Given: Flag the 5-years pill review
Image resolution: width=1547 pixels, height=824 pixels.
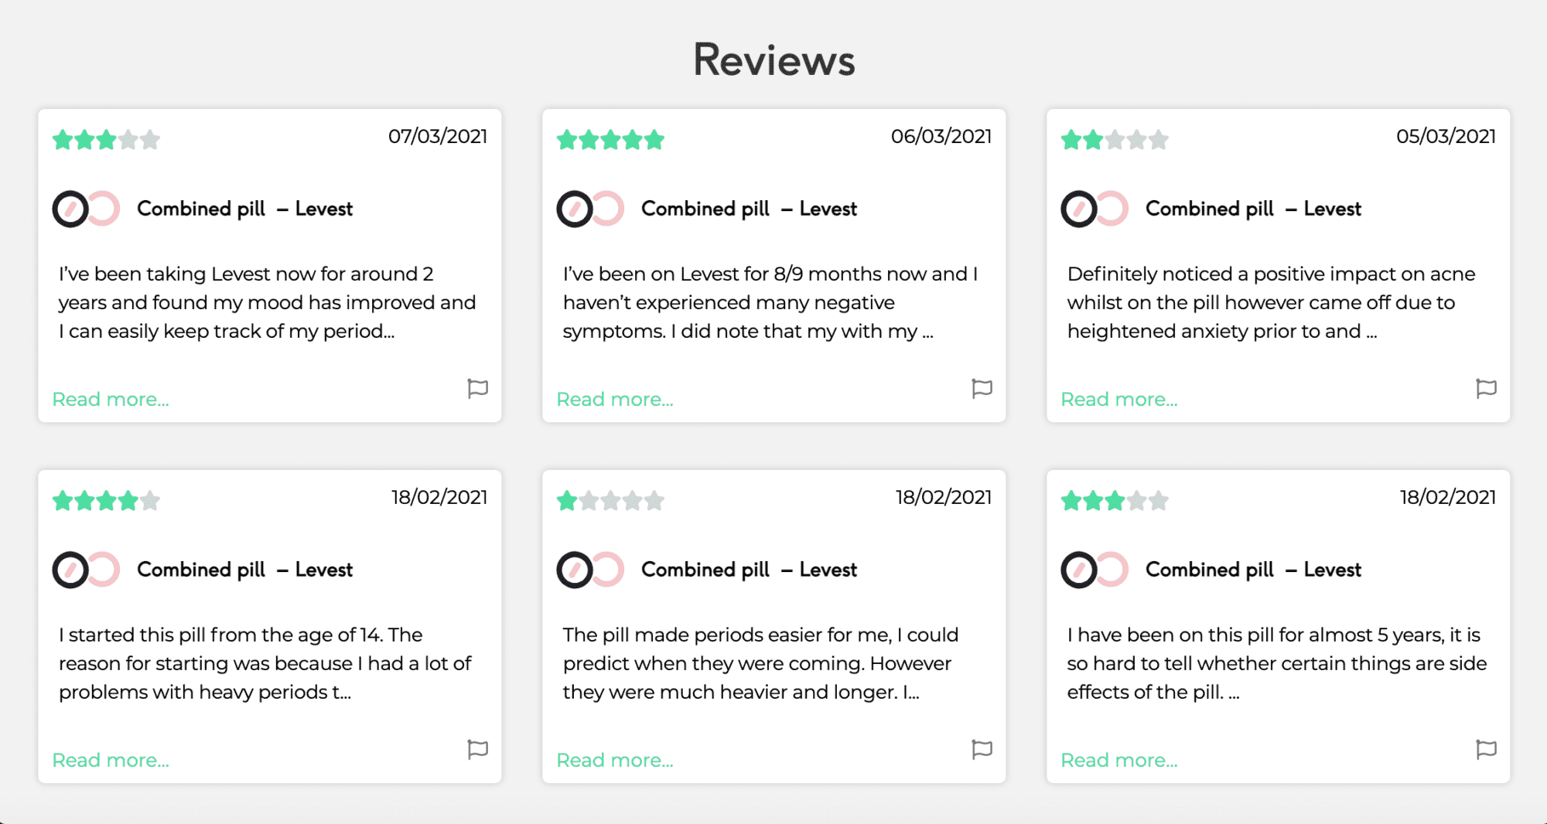Looking at the screenshot, I should point(1487,750).
